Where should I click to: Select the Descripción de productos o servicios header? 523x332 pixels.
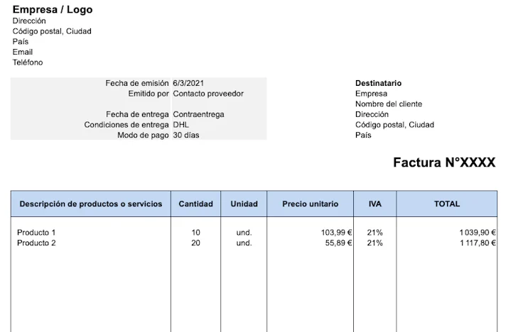pos(91,204)
